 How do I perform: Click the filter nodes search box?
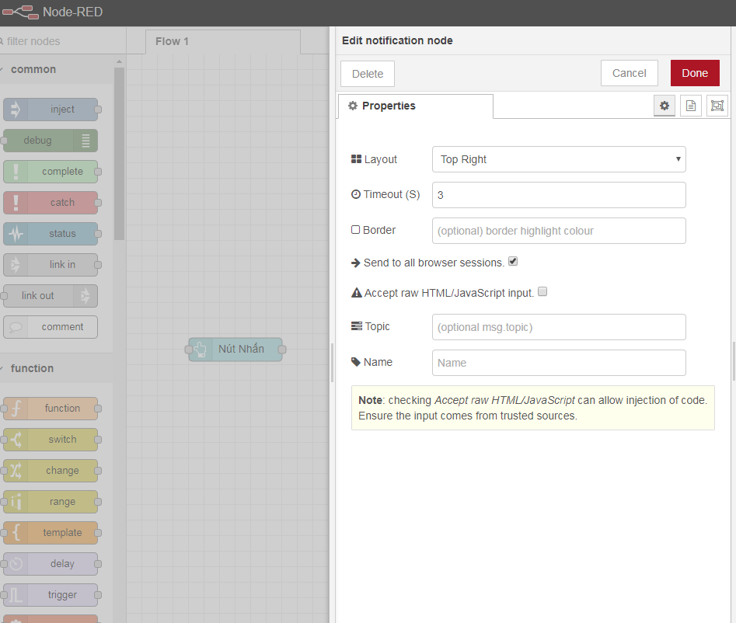tap(61, 41)
